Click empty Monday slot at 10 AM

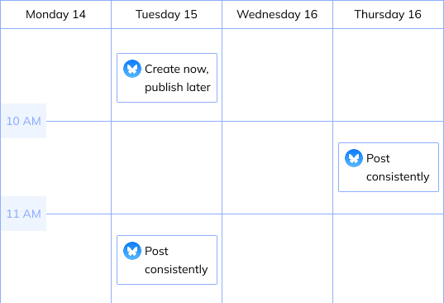[79, 167]
